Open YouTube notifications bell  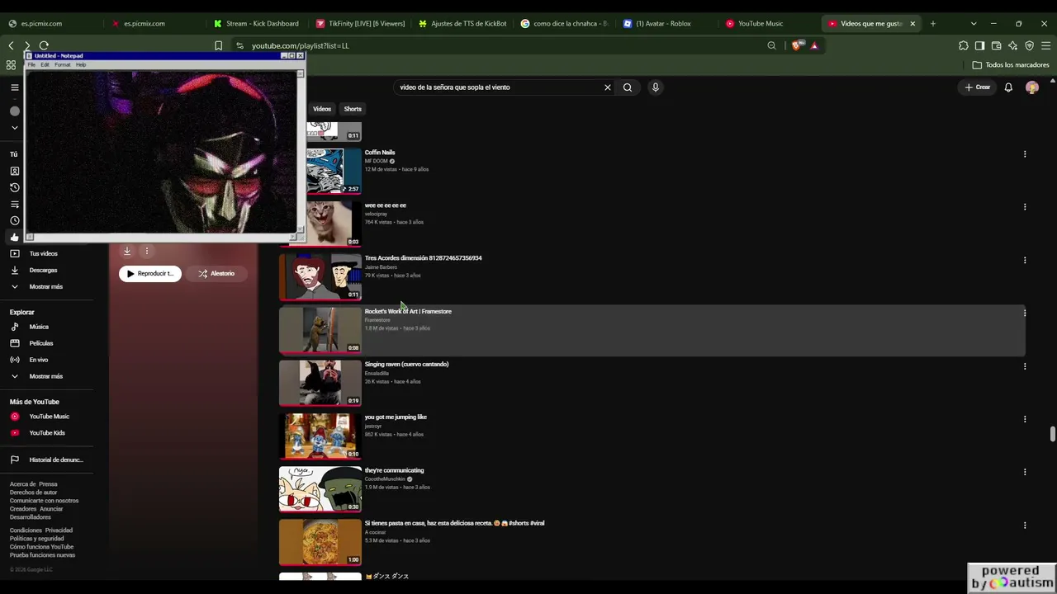pos(1008,87)
